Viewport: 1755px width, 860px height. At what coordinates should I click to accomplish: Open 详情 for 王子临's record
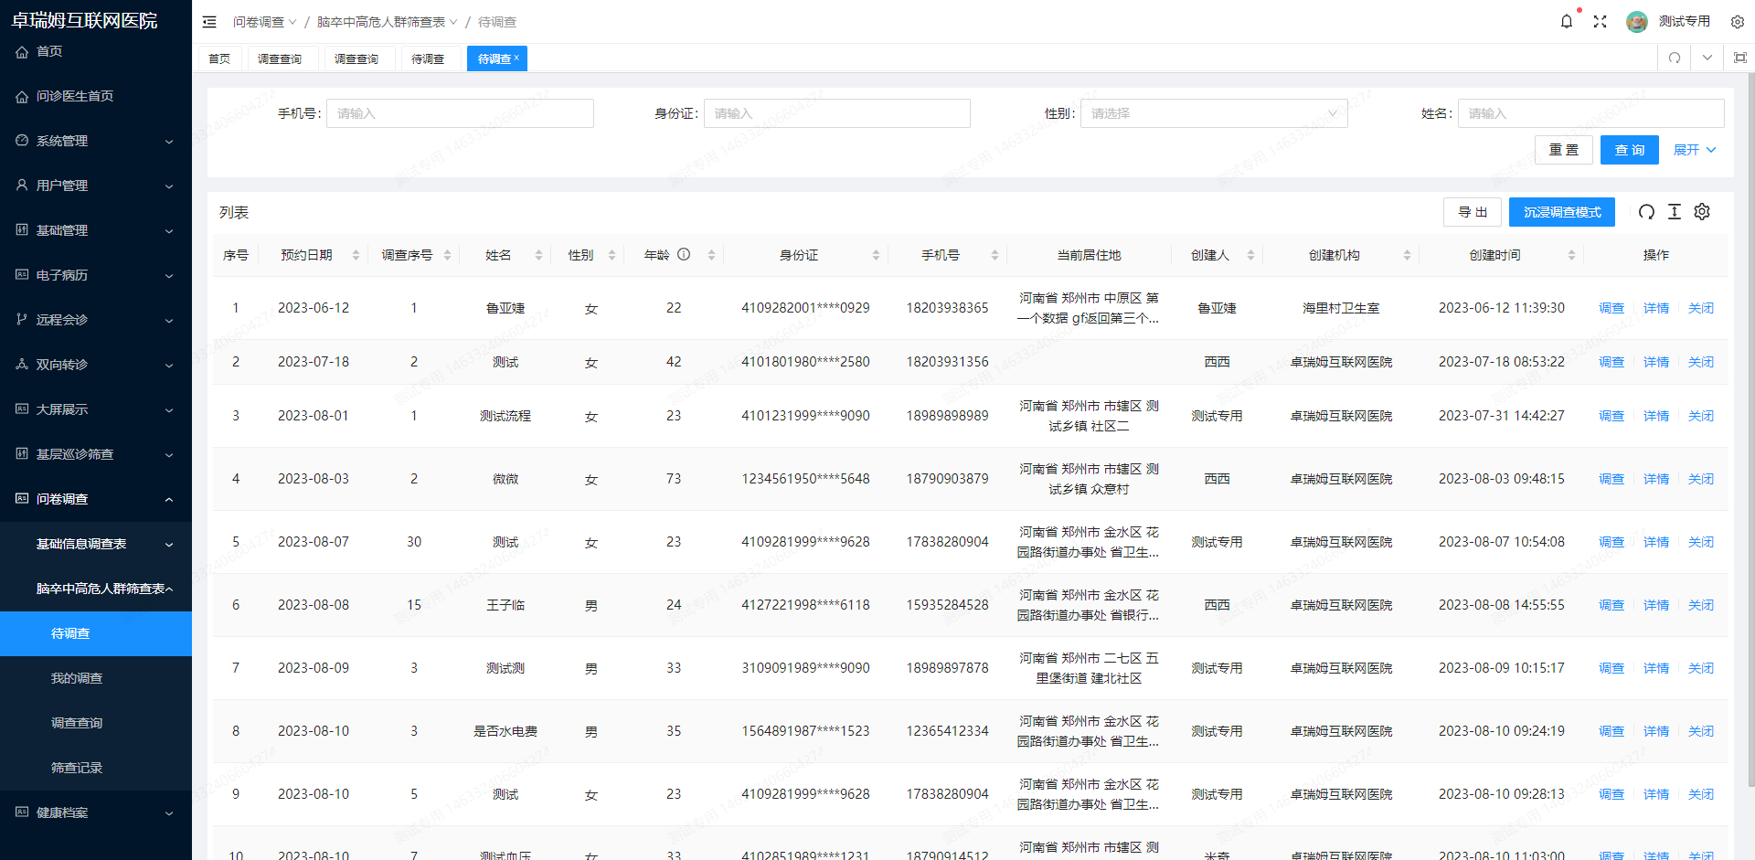[1655, 604]
